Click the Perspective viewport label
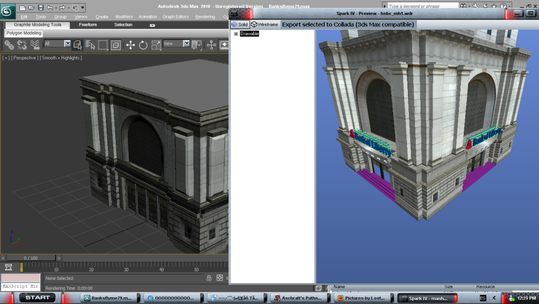The height and width of the screenshot is (304, 539). pos(24,58)
